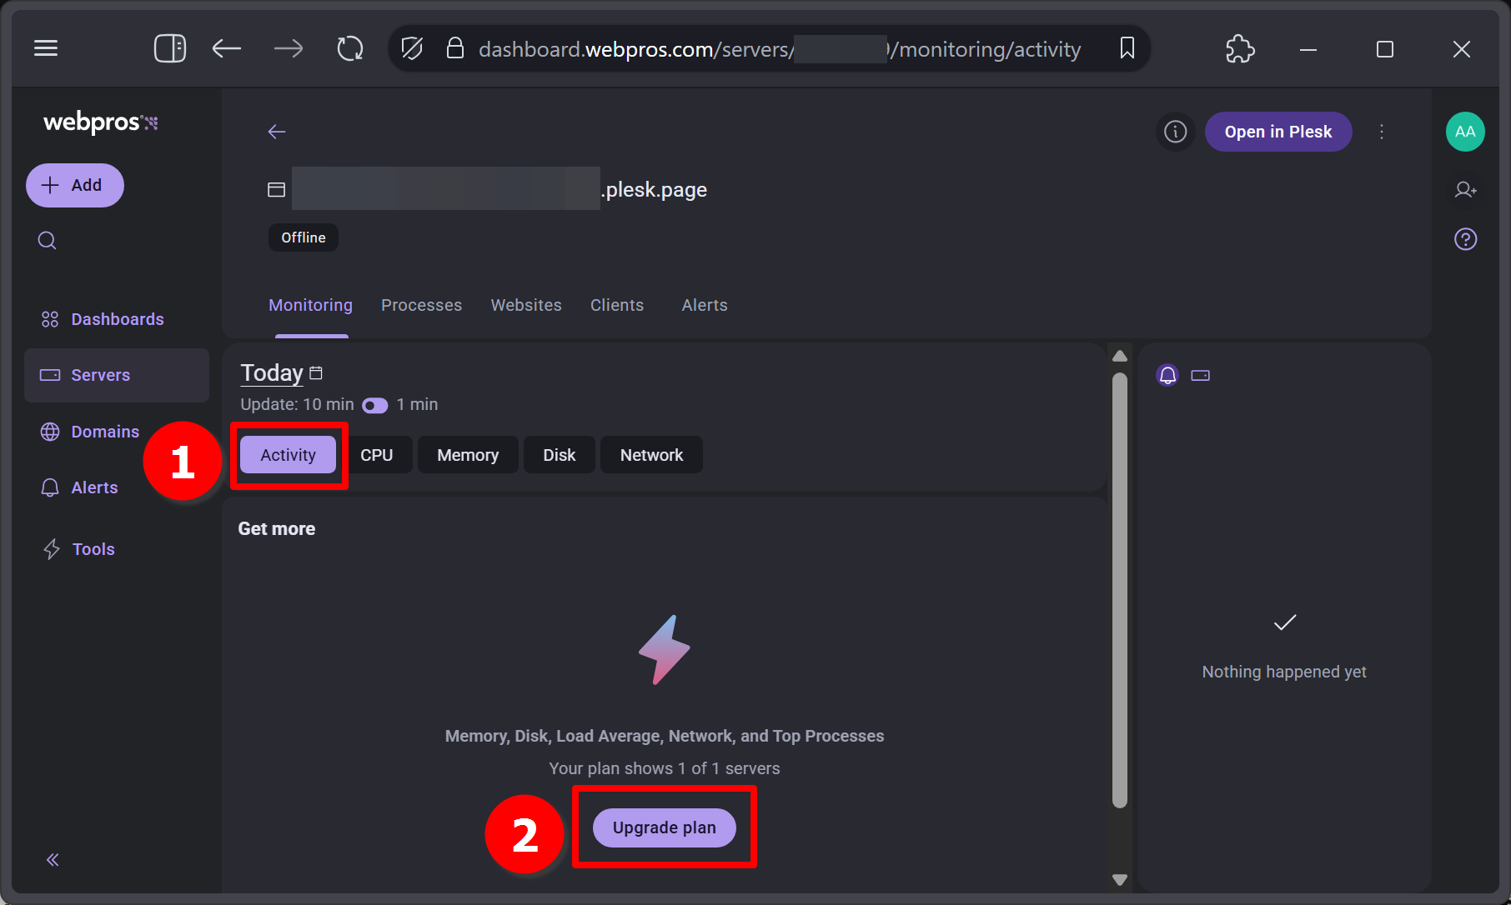Toggle the browser sidebar panel icon
The image size is (1511, 905).
pyautogui.click(x=170, y=48)
